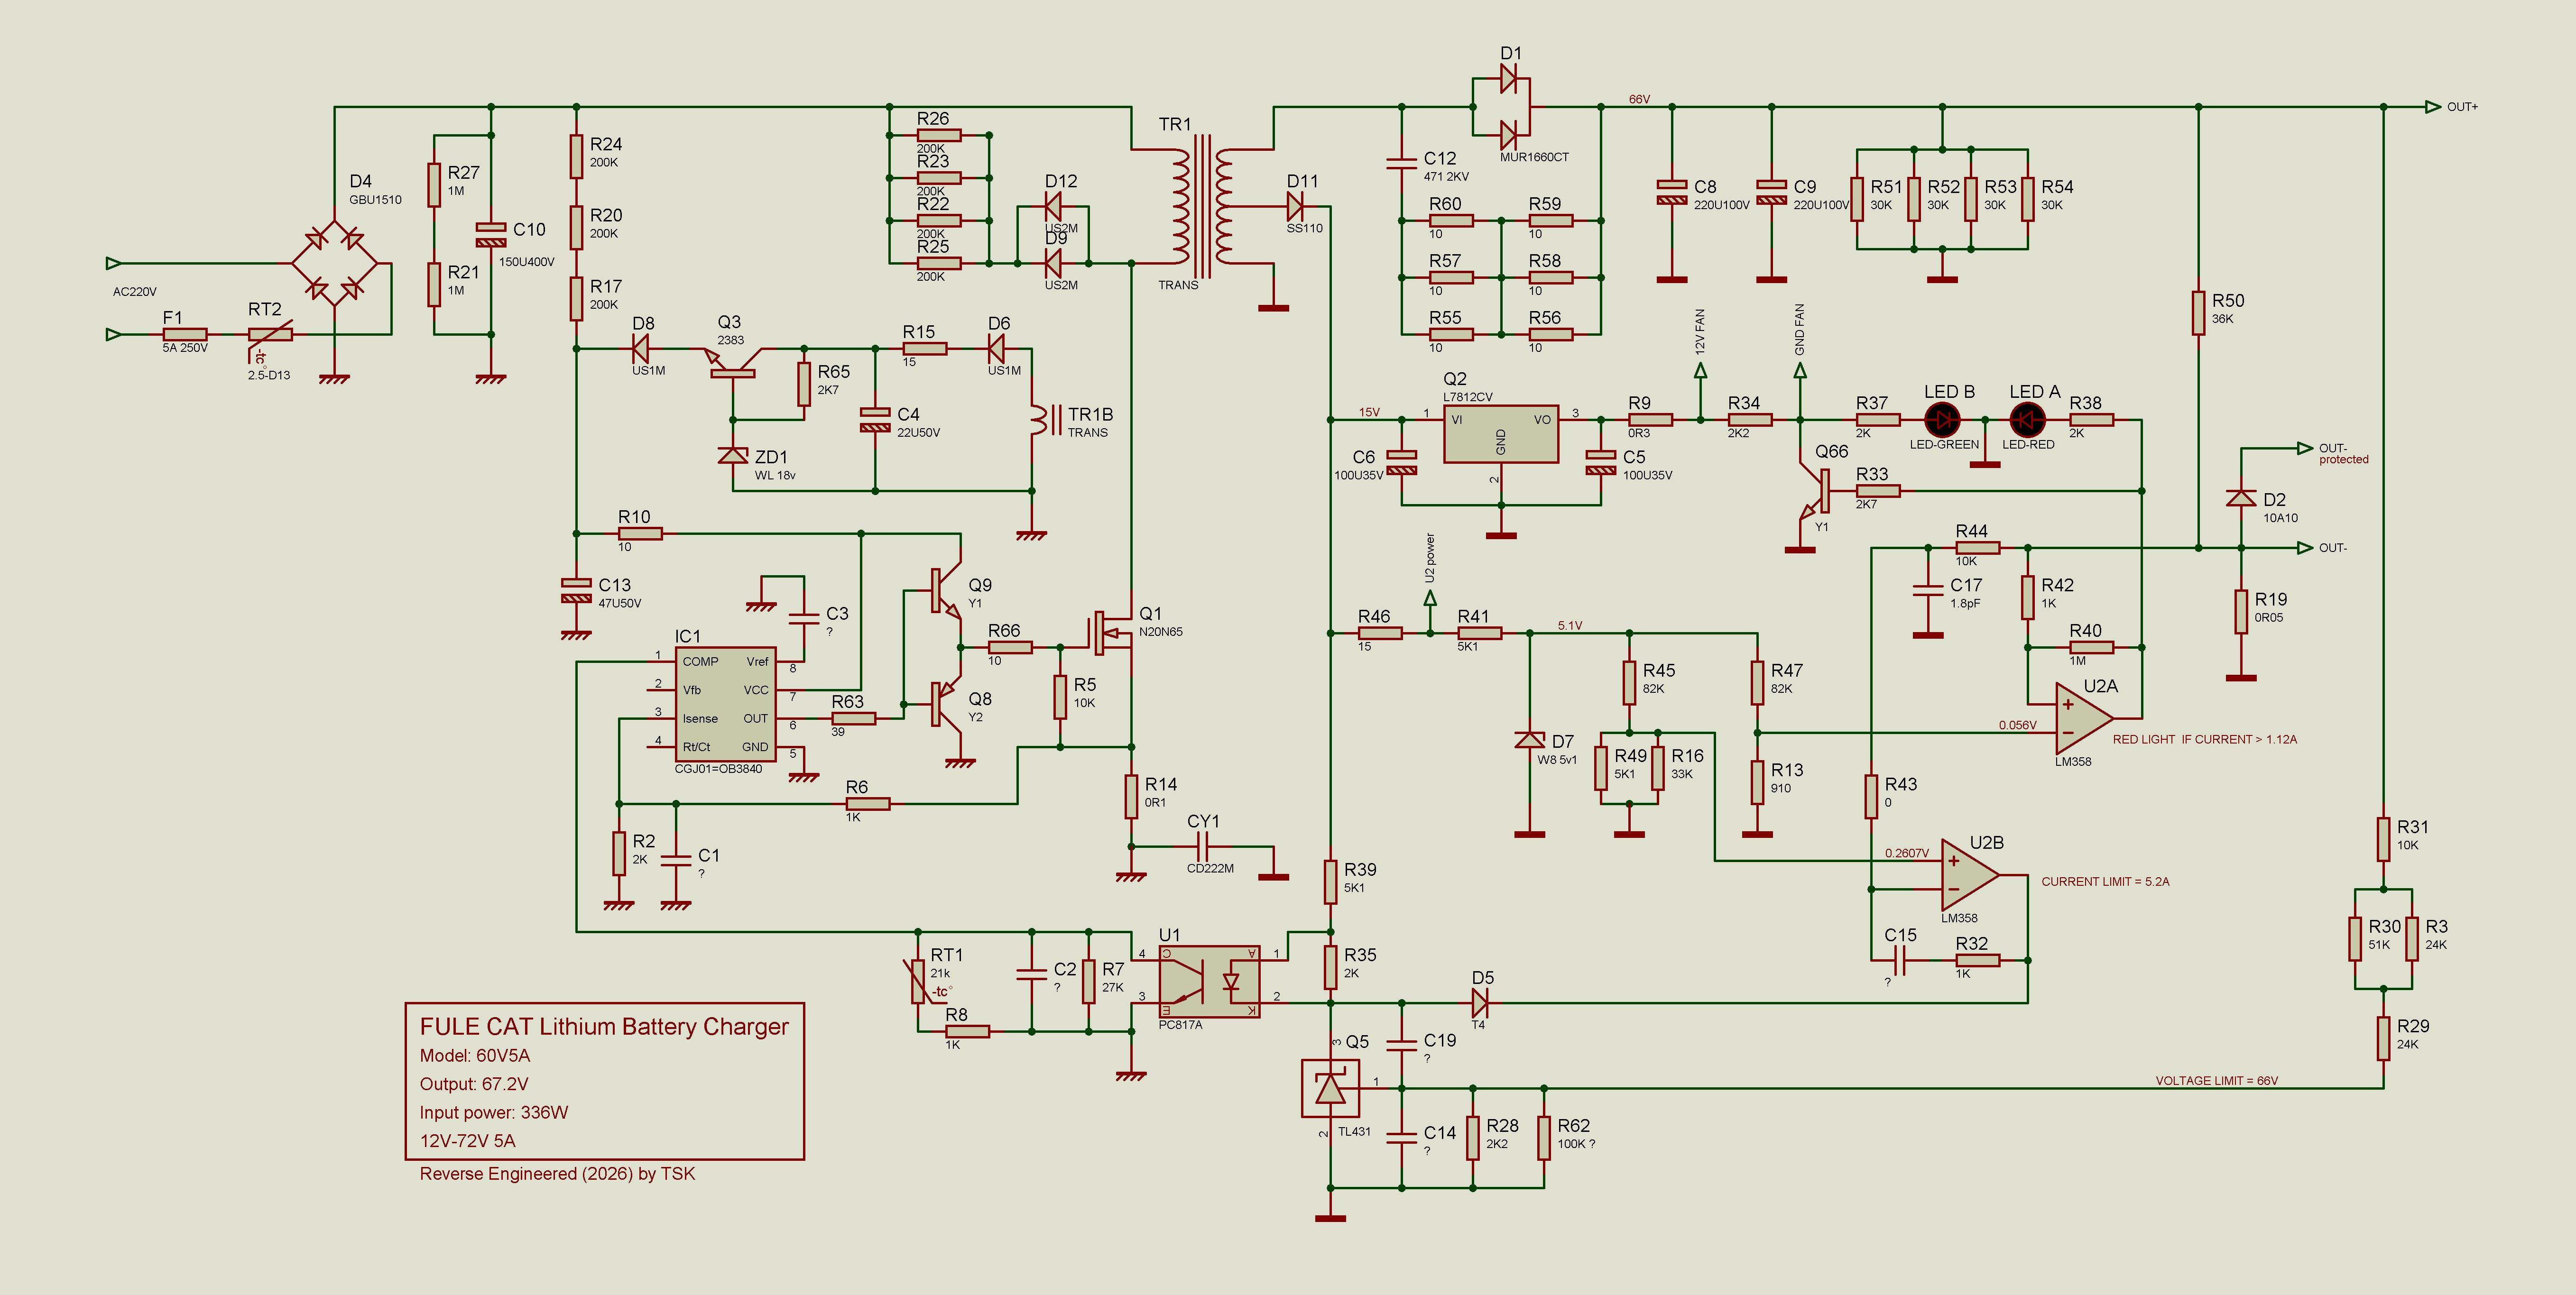Select the R50 resistor symbol
Viewport: 2576px width, 1295px height.
[2198, 313]
